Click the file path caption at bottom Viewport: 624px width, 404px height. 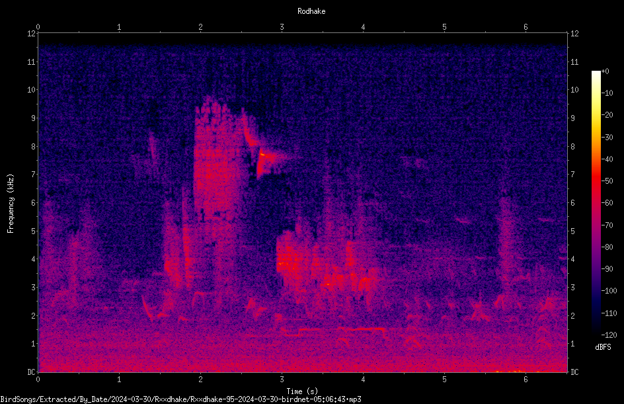pyautogui.click(x=180, y=399)
